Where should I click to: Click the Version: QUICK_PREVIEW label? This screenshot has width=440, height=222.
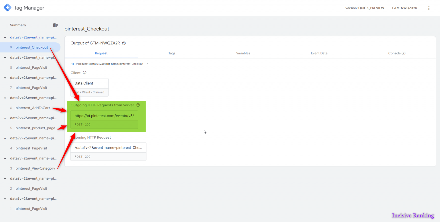(365, 8)
